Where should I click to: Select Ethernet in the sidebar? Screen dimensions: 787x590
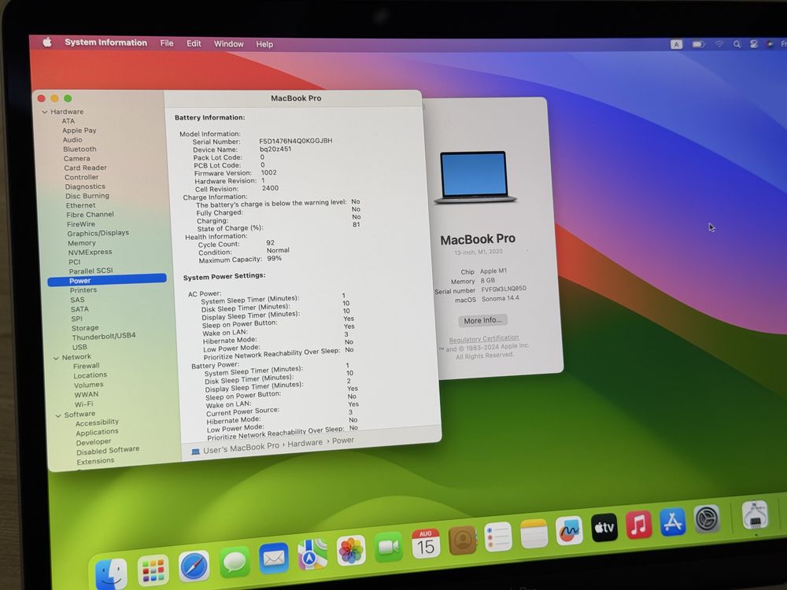point(80,205)
